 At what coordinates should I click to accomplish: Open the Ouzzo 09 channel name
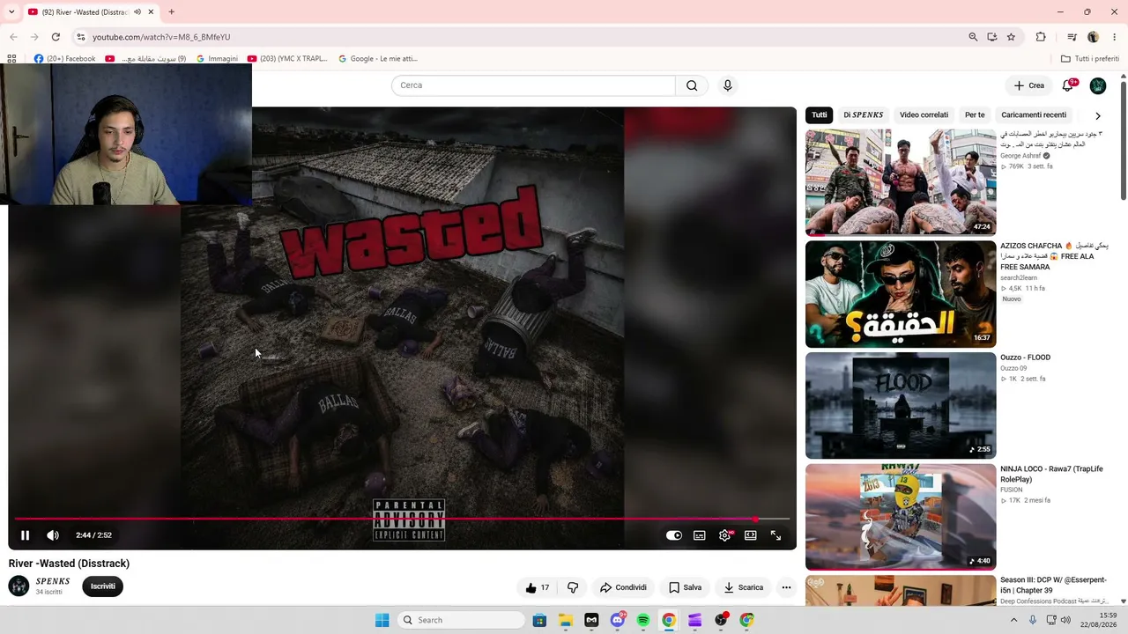1013,368
